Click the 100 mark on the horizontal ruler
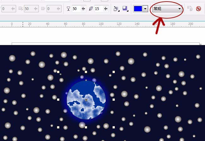The height and width of the screenshot is (141, 205). (x=101, y=24)
